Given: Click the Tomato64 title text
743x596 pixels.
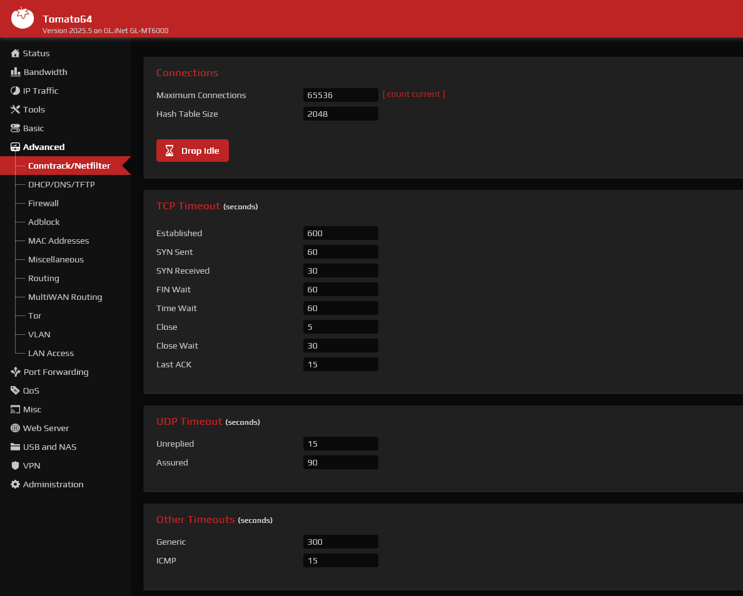Looking at the screenshot, I should click(x=68, y=19).
